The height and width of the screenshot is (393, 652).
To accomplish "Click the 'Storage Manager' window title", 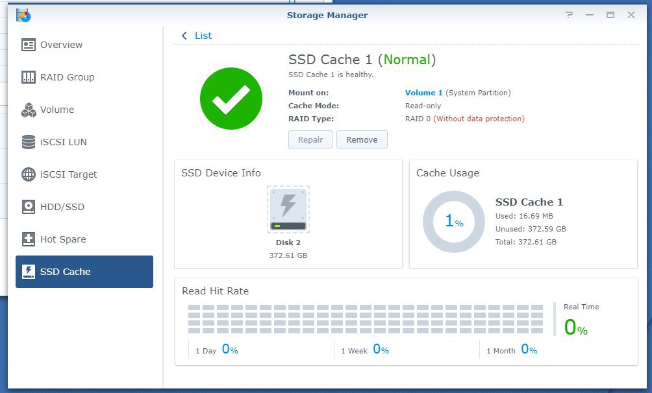I will (x=327, y=16).
